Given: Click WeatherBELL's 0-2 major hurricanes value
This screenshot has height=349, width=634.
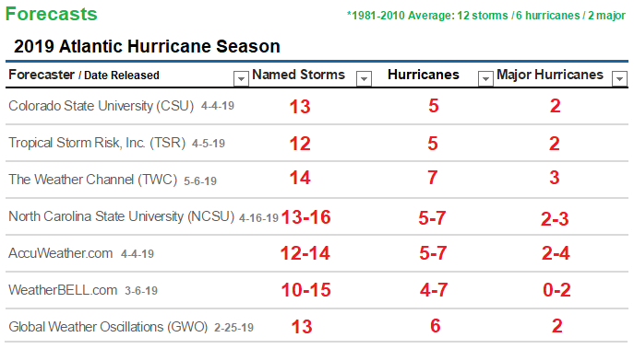Looking at the screenshot, I should 556,290.
